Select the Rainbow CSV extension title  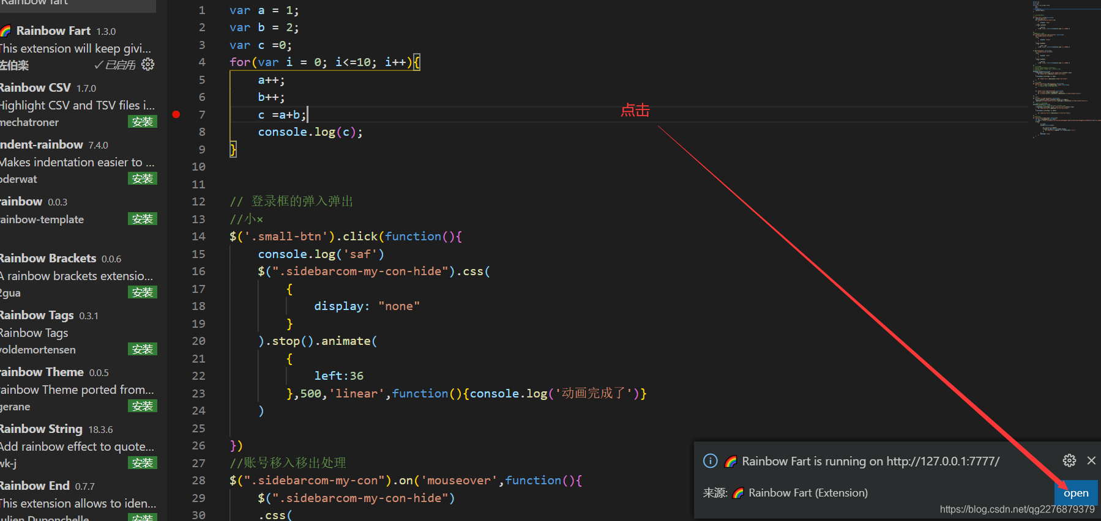[35, 87]
